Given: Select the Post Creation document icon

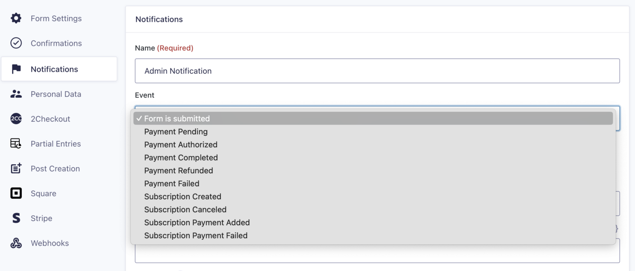Looking at the screenshot, I should 16,168.
